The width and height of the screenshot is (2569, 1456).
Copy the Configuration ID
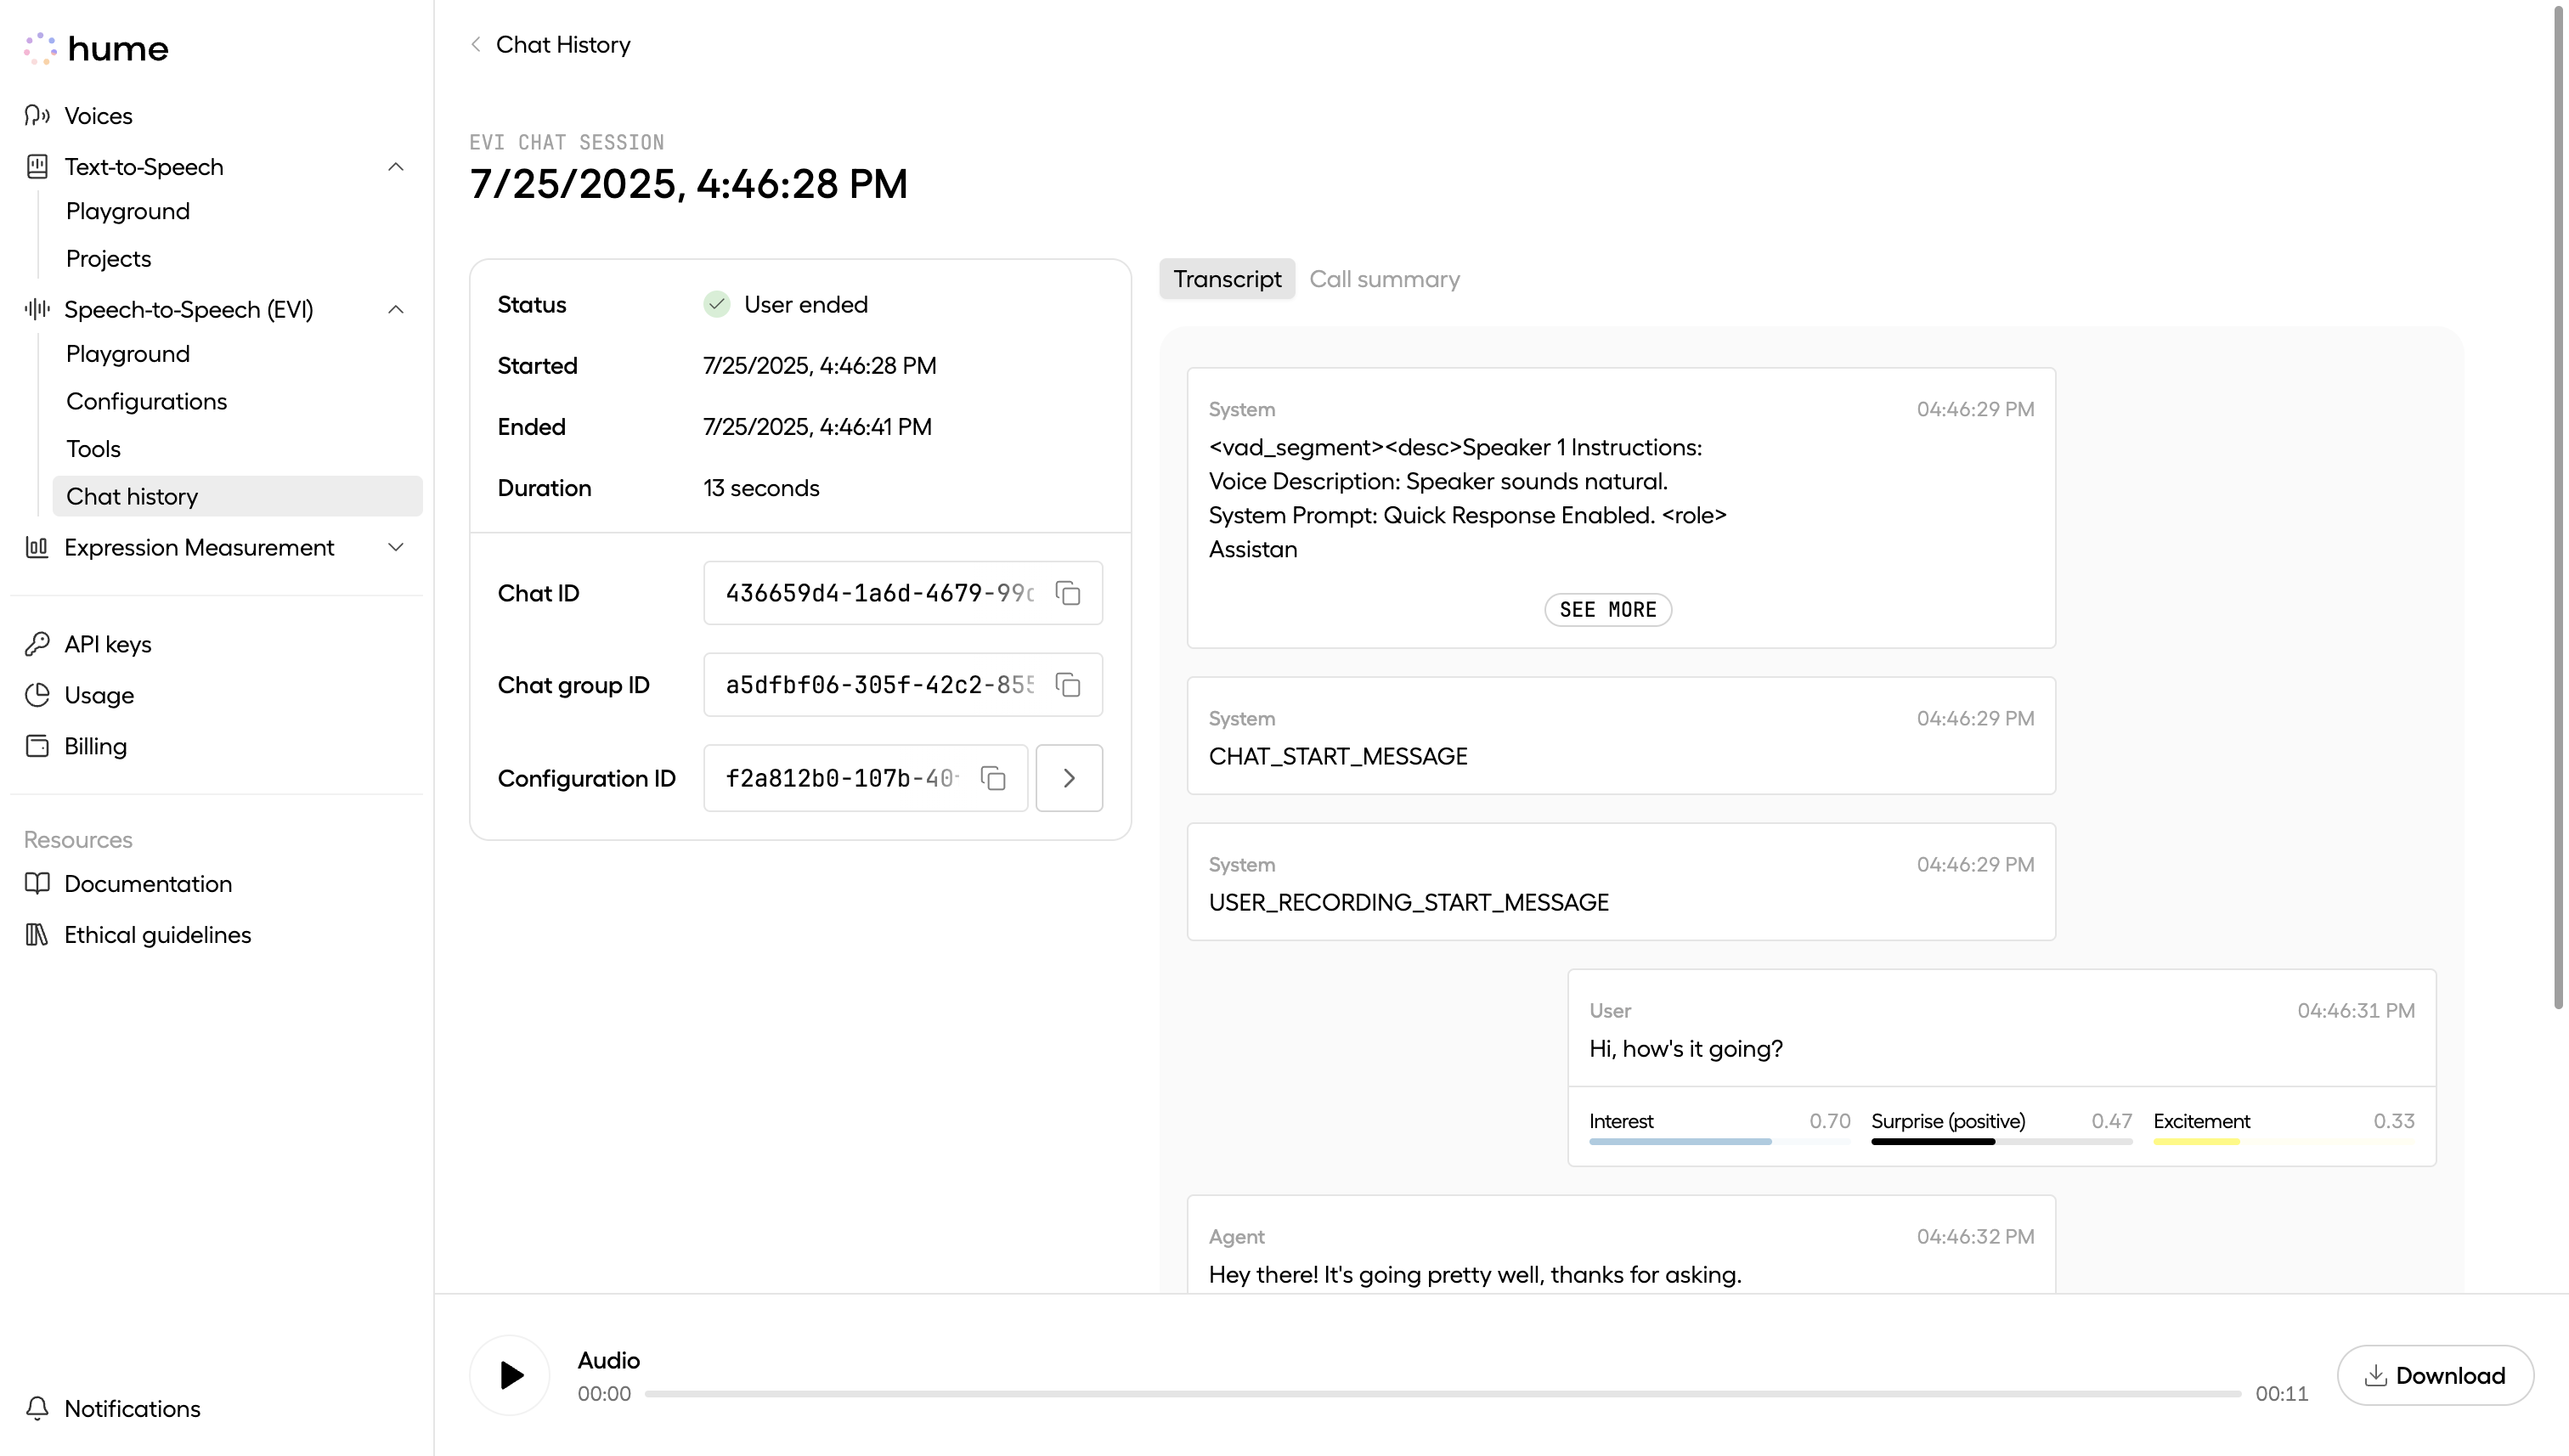[992, 778]
